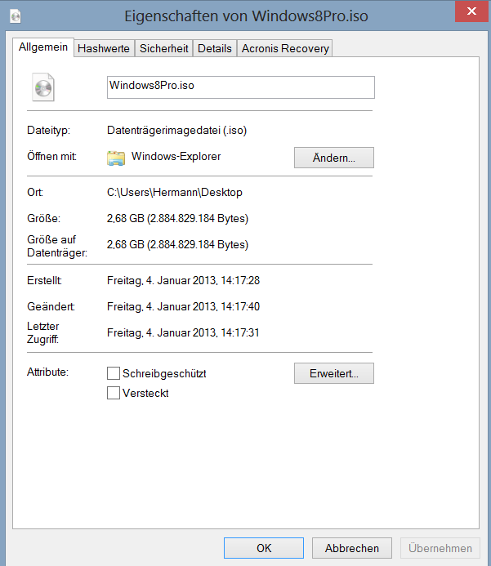Switch to the Allgemein tab

tap(43, 47)
